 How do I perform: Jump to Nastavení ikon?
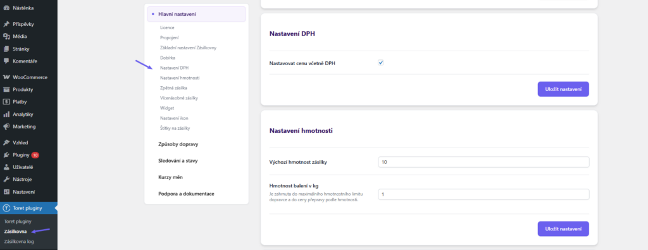point(174,118)
